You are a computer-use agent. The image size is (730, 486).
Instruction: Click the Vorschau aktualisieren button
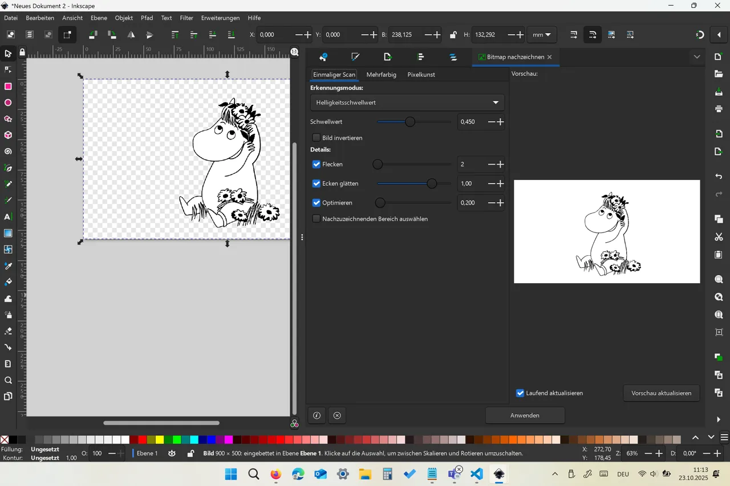[662, 393]
